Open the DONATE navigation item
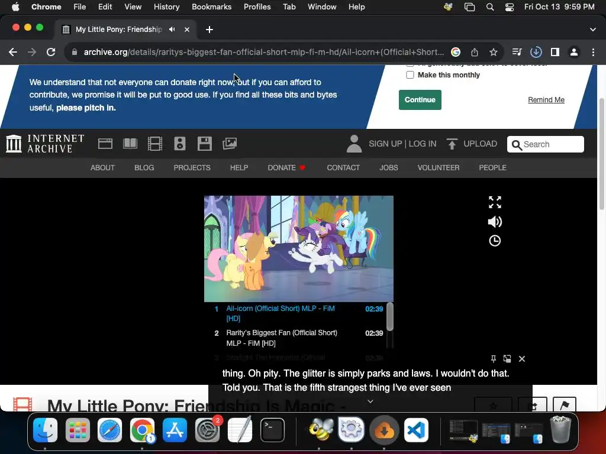Image resolution: width=606 pixels, height=454 pixels. point(286,167)
